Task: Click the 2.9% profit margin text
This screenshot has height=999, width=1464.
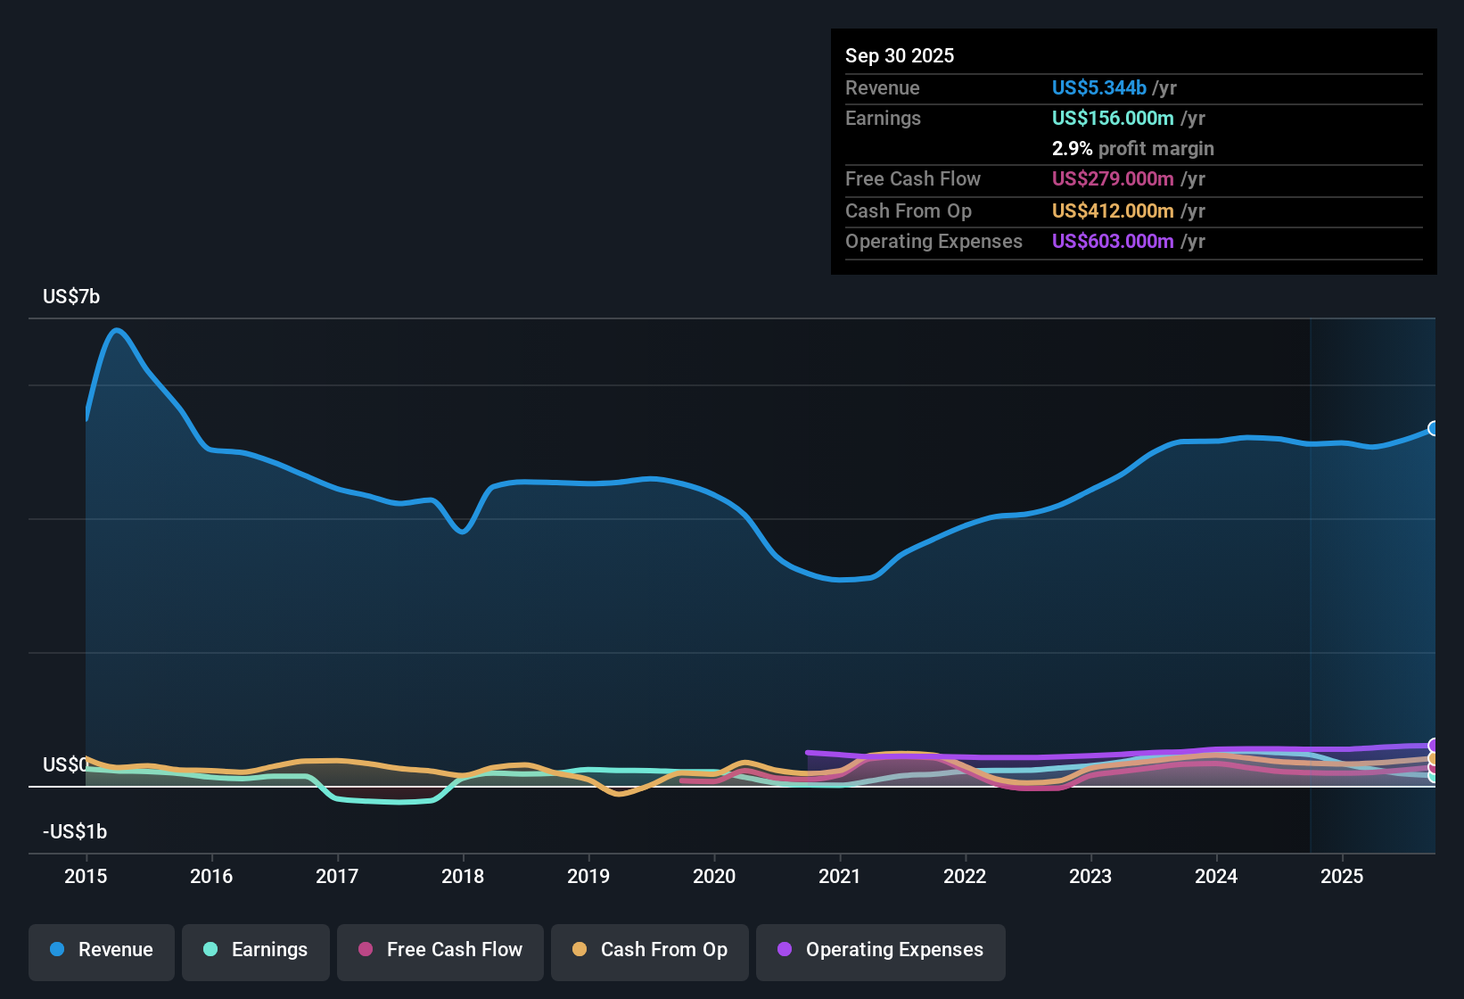Action: click(x=1133, y=149)
